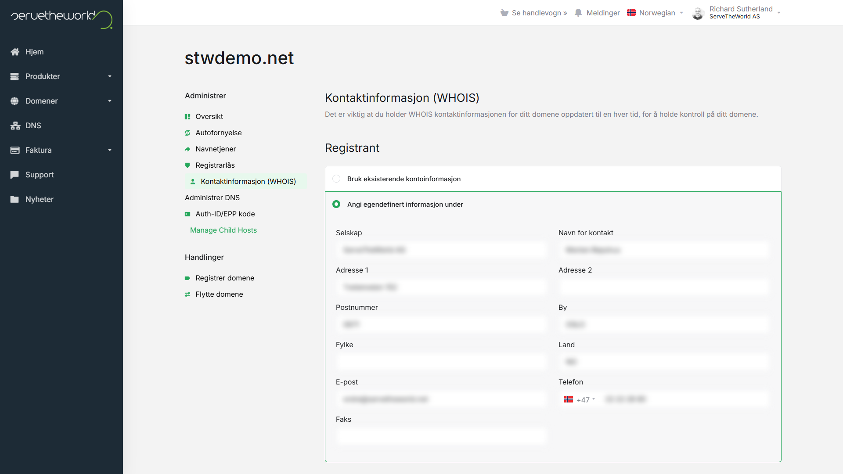
Task: Click the Domener globe icon
Action: click(14, 101)
